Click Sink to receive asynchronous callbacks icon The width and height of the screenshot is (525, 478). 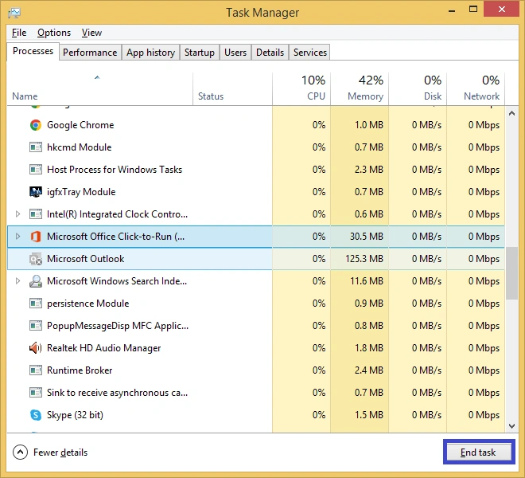coord(36,393)
